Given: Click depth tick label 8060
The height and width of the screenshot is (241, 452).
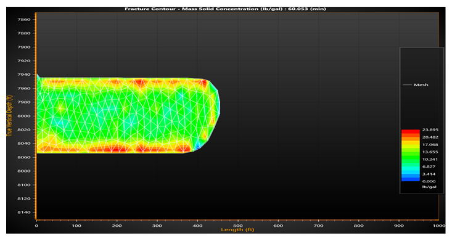Looking at the screenshot, I should (x=24, y=157).
